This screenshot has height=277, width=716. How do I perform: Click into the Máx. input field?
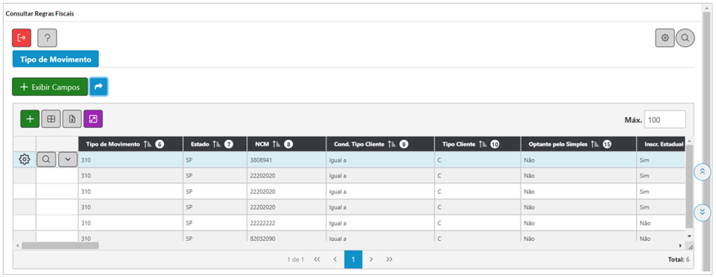point(665,119)
